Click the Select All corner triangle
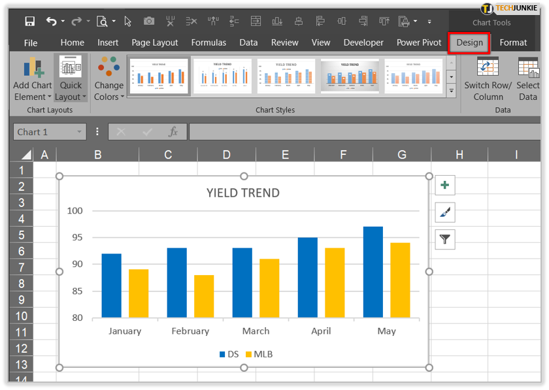 coord(26,154)
